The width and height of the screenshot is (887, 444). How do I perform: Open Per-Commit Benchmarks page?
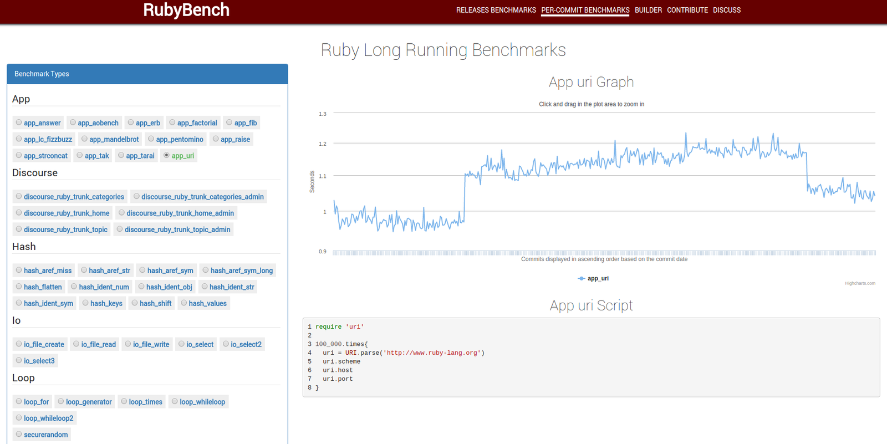pos(585,10)
